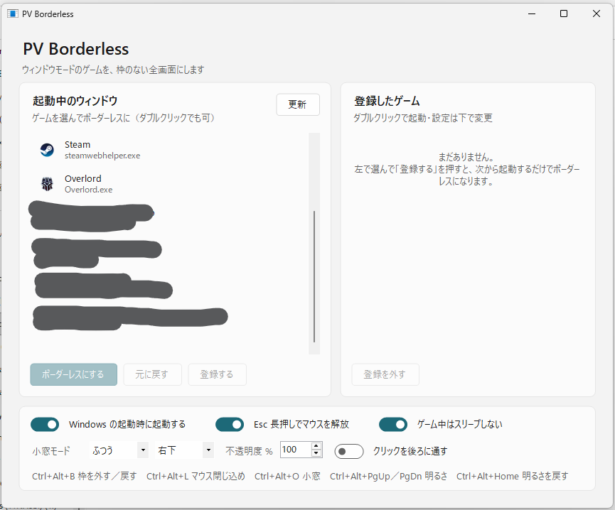615x510 pixels.
Task: Click the 更新 refresh button
Action: pyautogui.click(x=298, y=104)
